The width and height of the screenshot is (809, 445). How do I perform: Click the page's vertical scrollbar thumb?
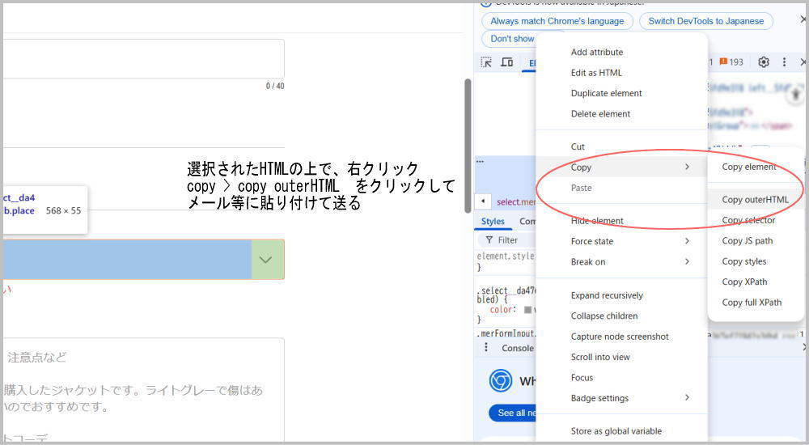click(x=468, y=146)
